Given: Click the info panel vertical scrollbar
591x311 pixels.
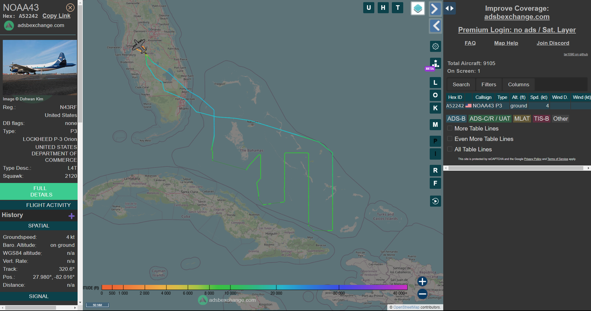Looking at the screenshot, I should click(x=80, y=64).
